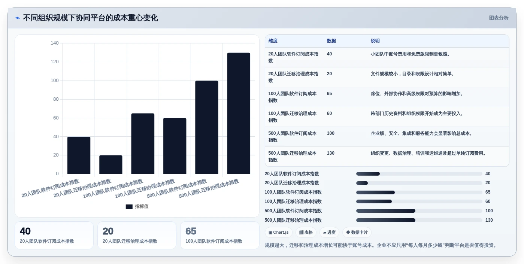Select the 数据卡片 tag chip
The width and height of the screenshot is (524, 264).
point(357,233)
